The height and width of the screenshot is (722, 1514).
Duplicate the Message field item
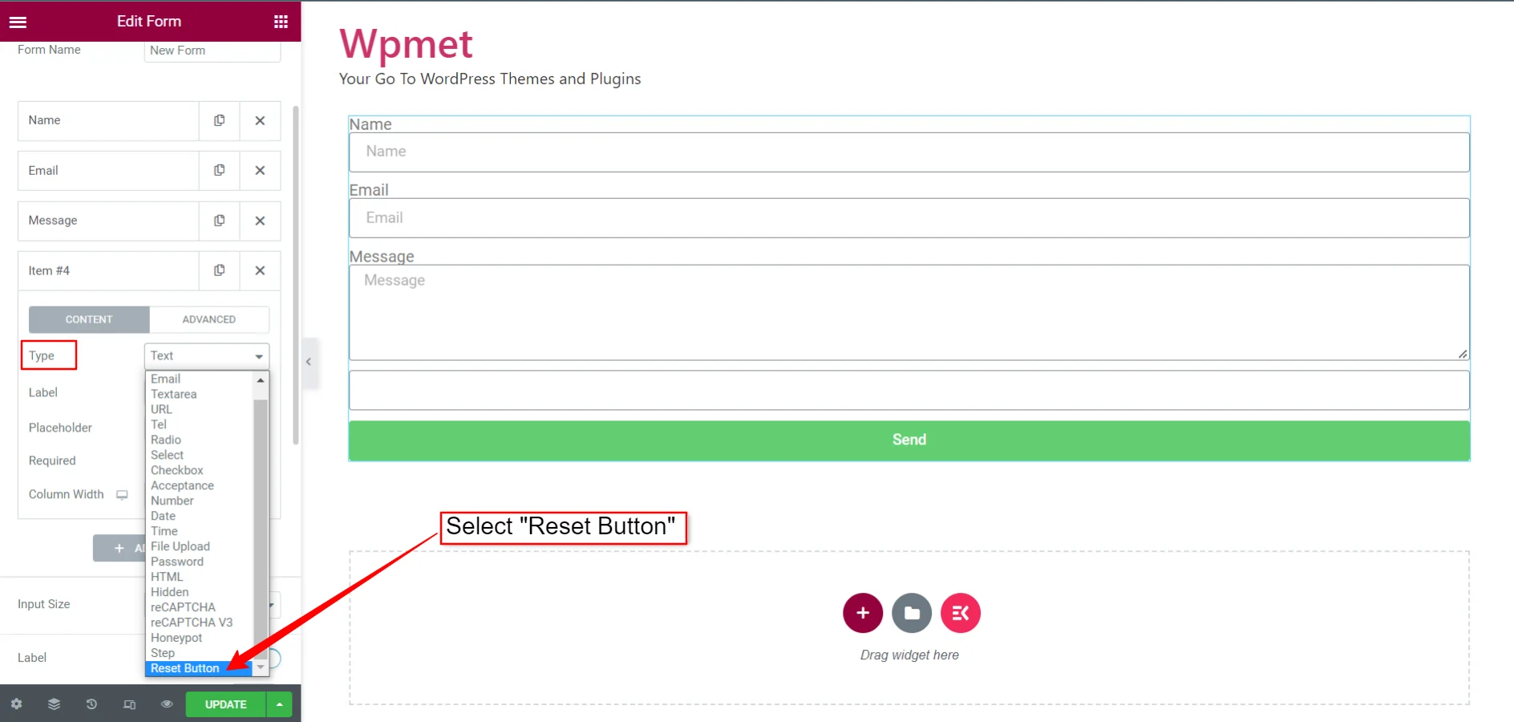click(x=219, y=221)
